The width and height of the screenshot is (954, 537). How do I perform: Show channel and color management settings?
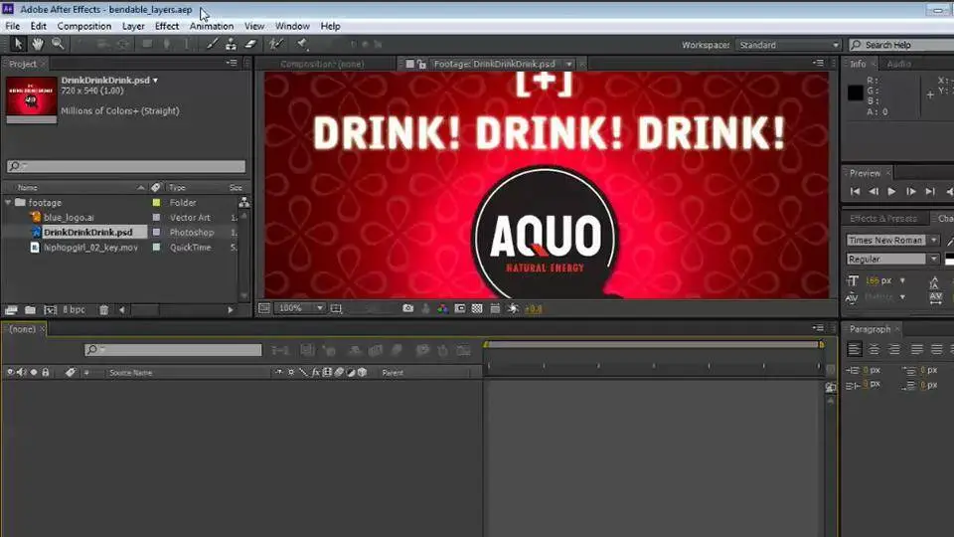[442, 308]
